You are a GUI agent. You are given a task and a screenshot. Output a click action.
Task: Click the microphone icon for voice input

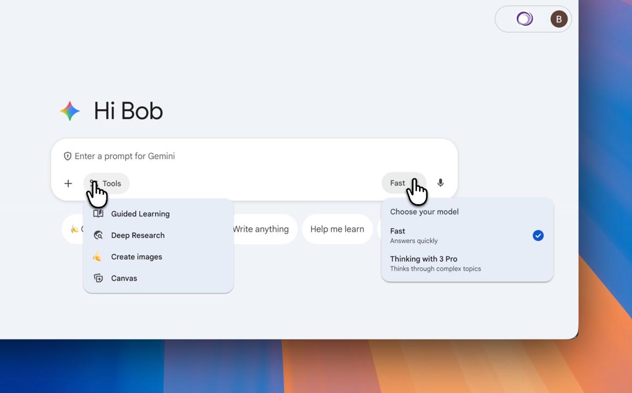pyautogui.click(x=440, y=182)
